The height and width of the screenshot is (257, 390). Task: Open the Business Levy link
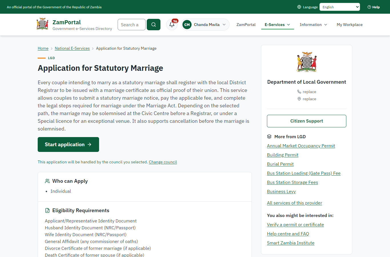[x=281, y=191]
